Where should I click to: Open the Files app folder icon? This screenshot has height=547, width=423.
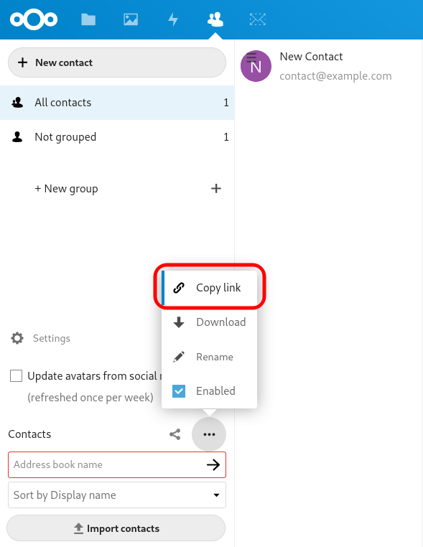(88, 19)
